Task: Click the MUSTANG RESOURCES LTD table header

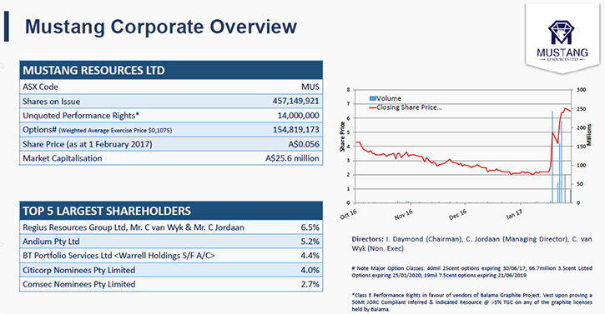Action: [171, 70]
